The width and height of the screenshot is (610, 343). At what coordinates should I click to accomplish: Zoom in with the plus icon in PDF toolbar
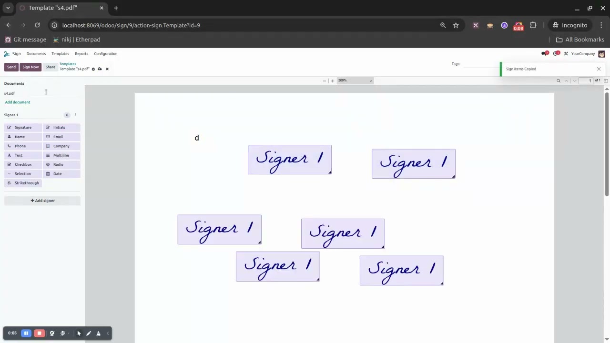(x=333, y=81)
